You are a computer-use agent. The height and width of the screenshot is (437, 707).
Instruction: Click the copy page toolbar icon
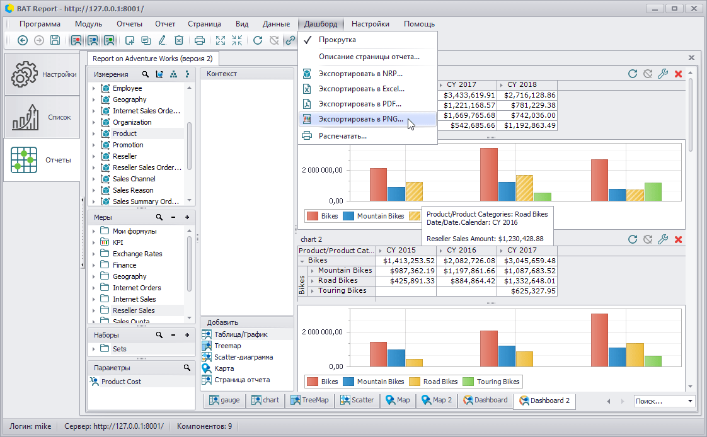[146, 40]
